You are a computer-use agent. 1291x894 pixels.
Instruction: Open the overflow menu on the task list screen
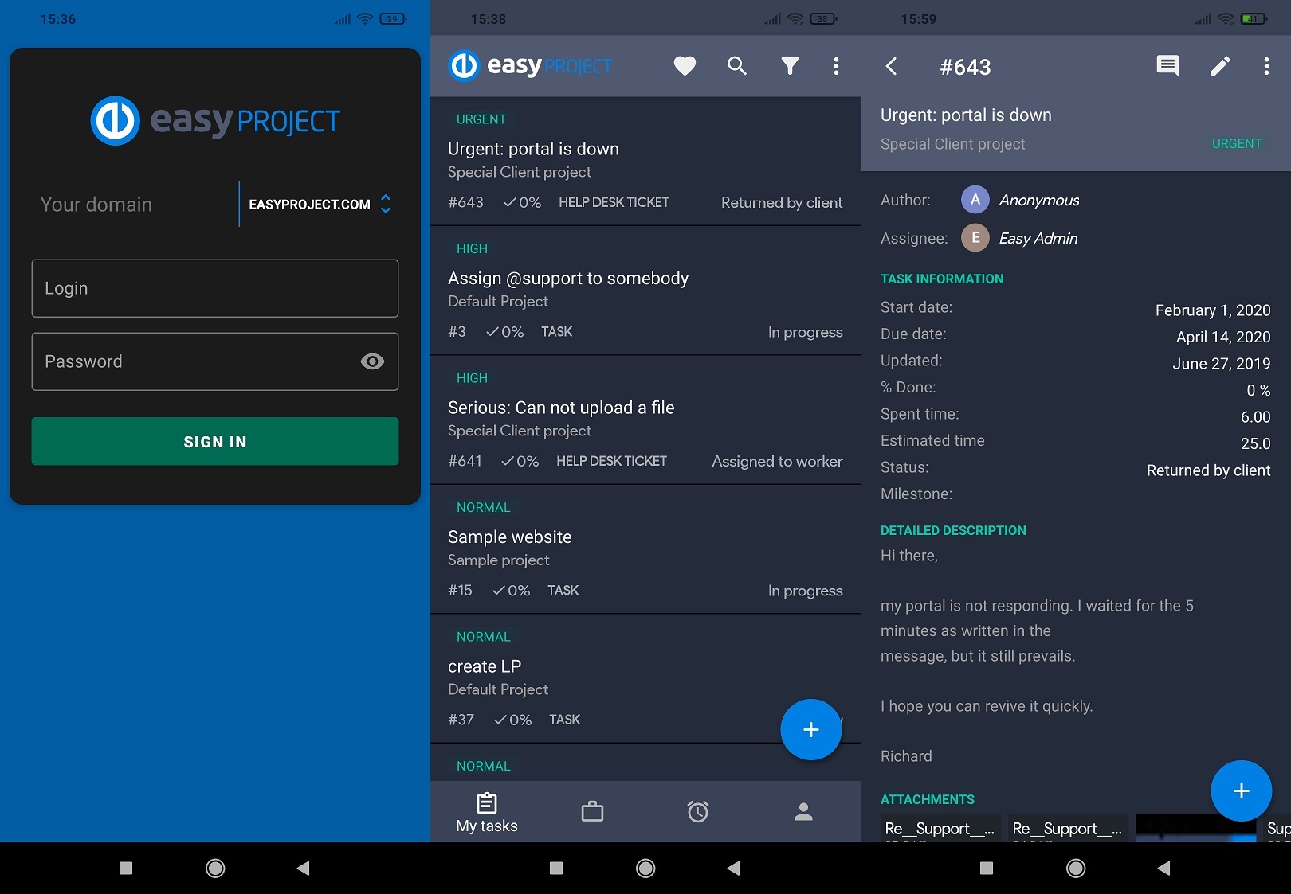(836, 66)
